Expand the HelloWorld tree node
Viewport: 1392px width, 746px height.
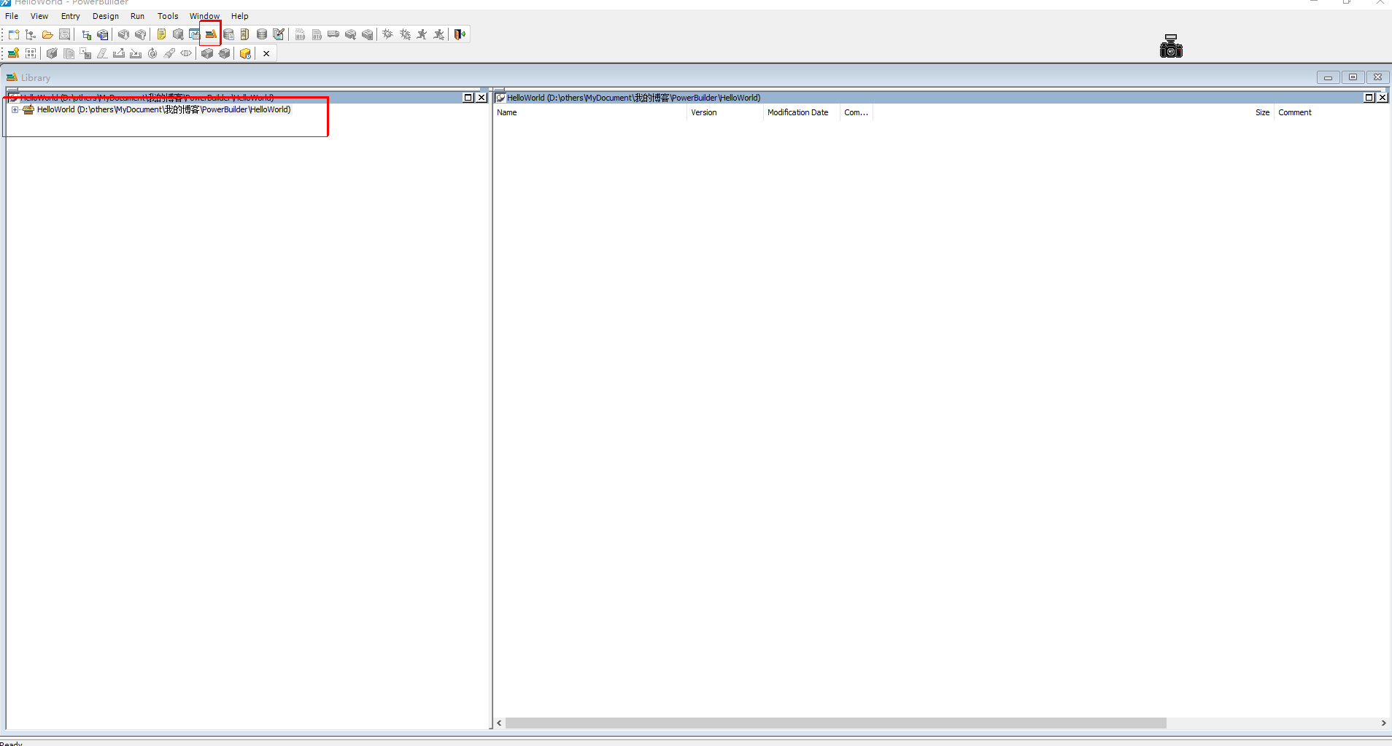click(15, 110)
